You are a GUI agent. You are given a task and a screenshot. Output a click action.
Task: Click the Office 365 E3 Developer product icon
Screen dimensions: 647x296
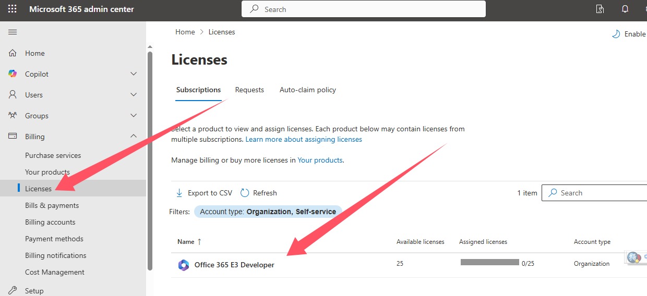tap(183, 265)
